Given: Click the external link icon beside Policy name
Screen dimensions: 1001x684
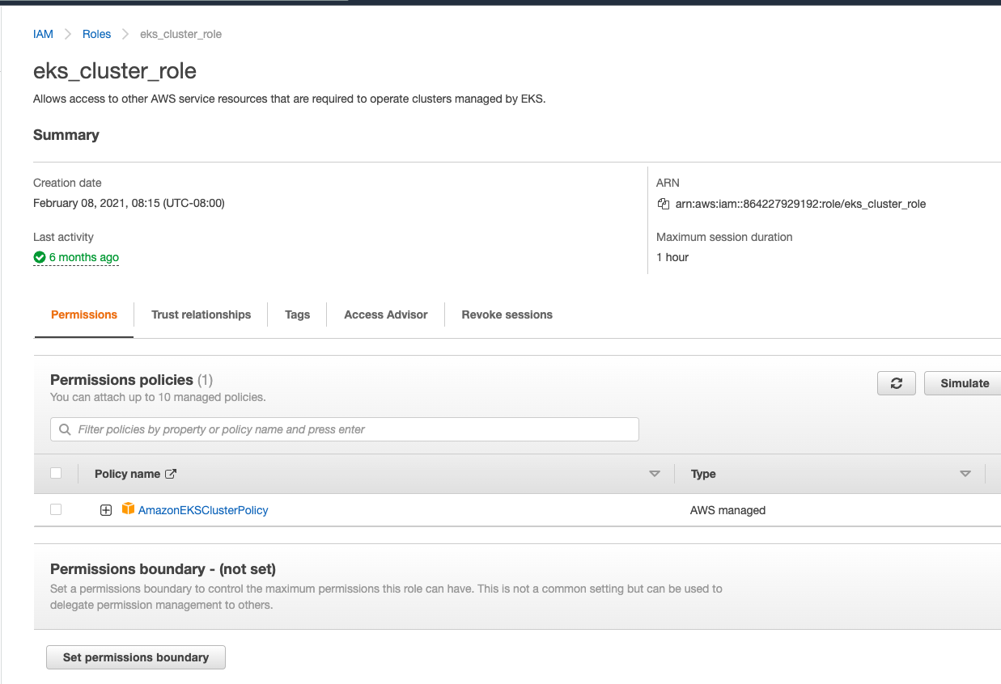Looking at the screenshot, I should pos(172,473).
